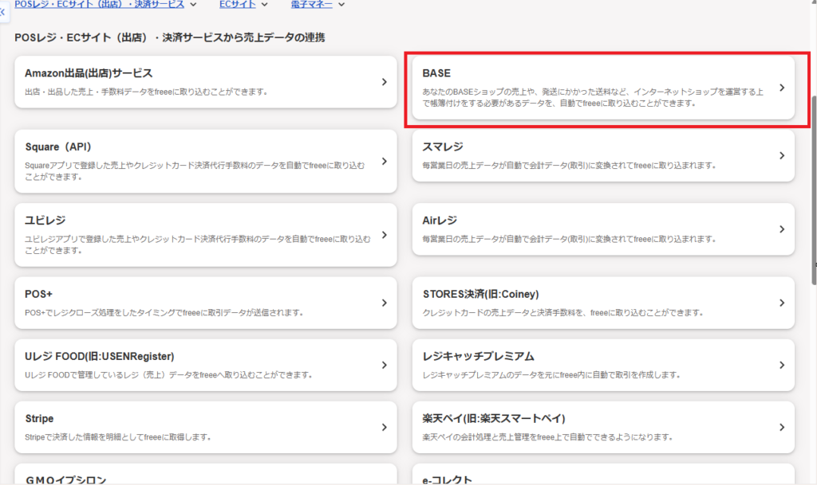This screenshot has height=485, width=817.
Task: Open the Square（API）card
Action: [x=206, y=161]
